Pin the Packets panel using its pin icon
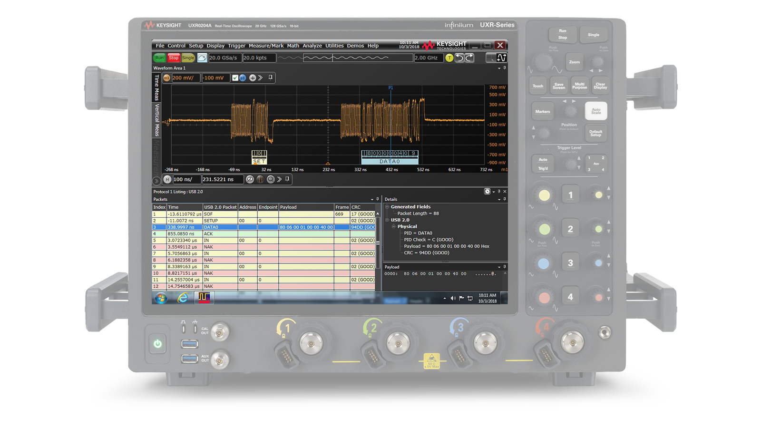Viewport: 761px width, 428px height. [378, 199]
